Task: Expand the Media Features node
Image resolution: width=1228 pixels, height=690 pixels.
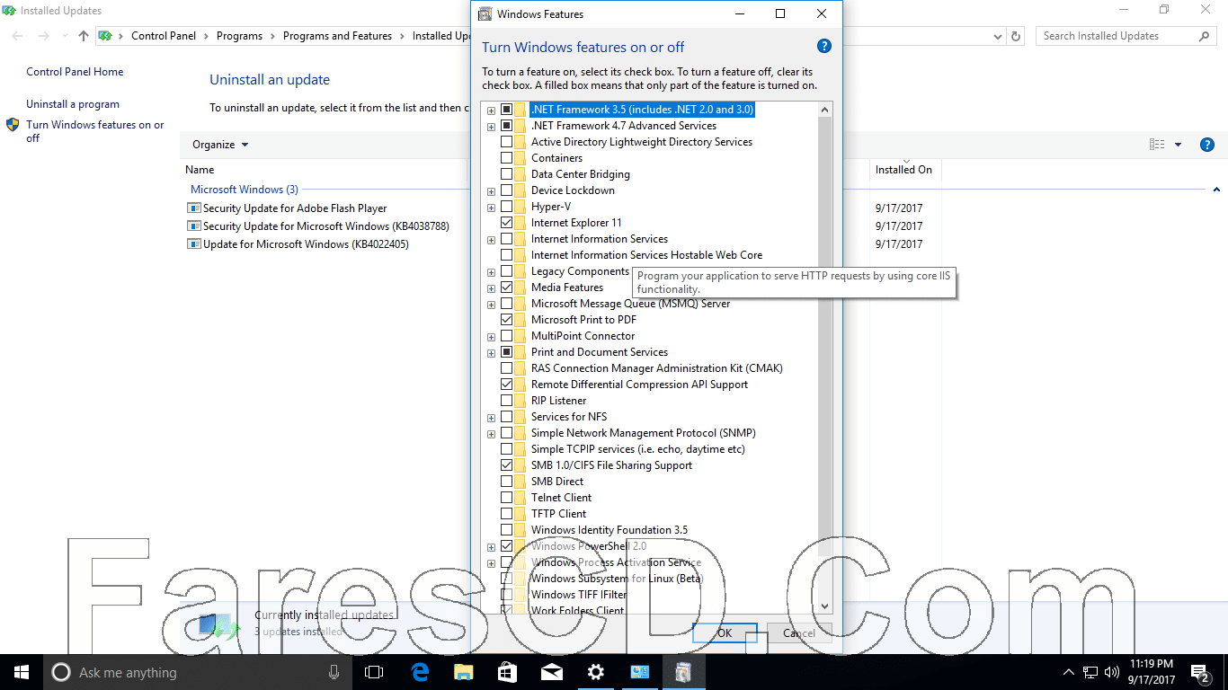Action: click(491, 288)
